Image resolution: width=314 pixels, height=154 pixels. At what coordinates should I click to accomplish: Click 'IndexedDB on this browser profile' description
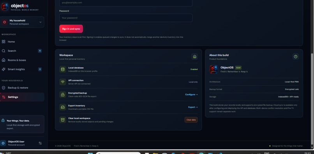(x=83, y=71)
